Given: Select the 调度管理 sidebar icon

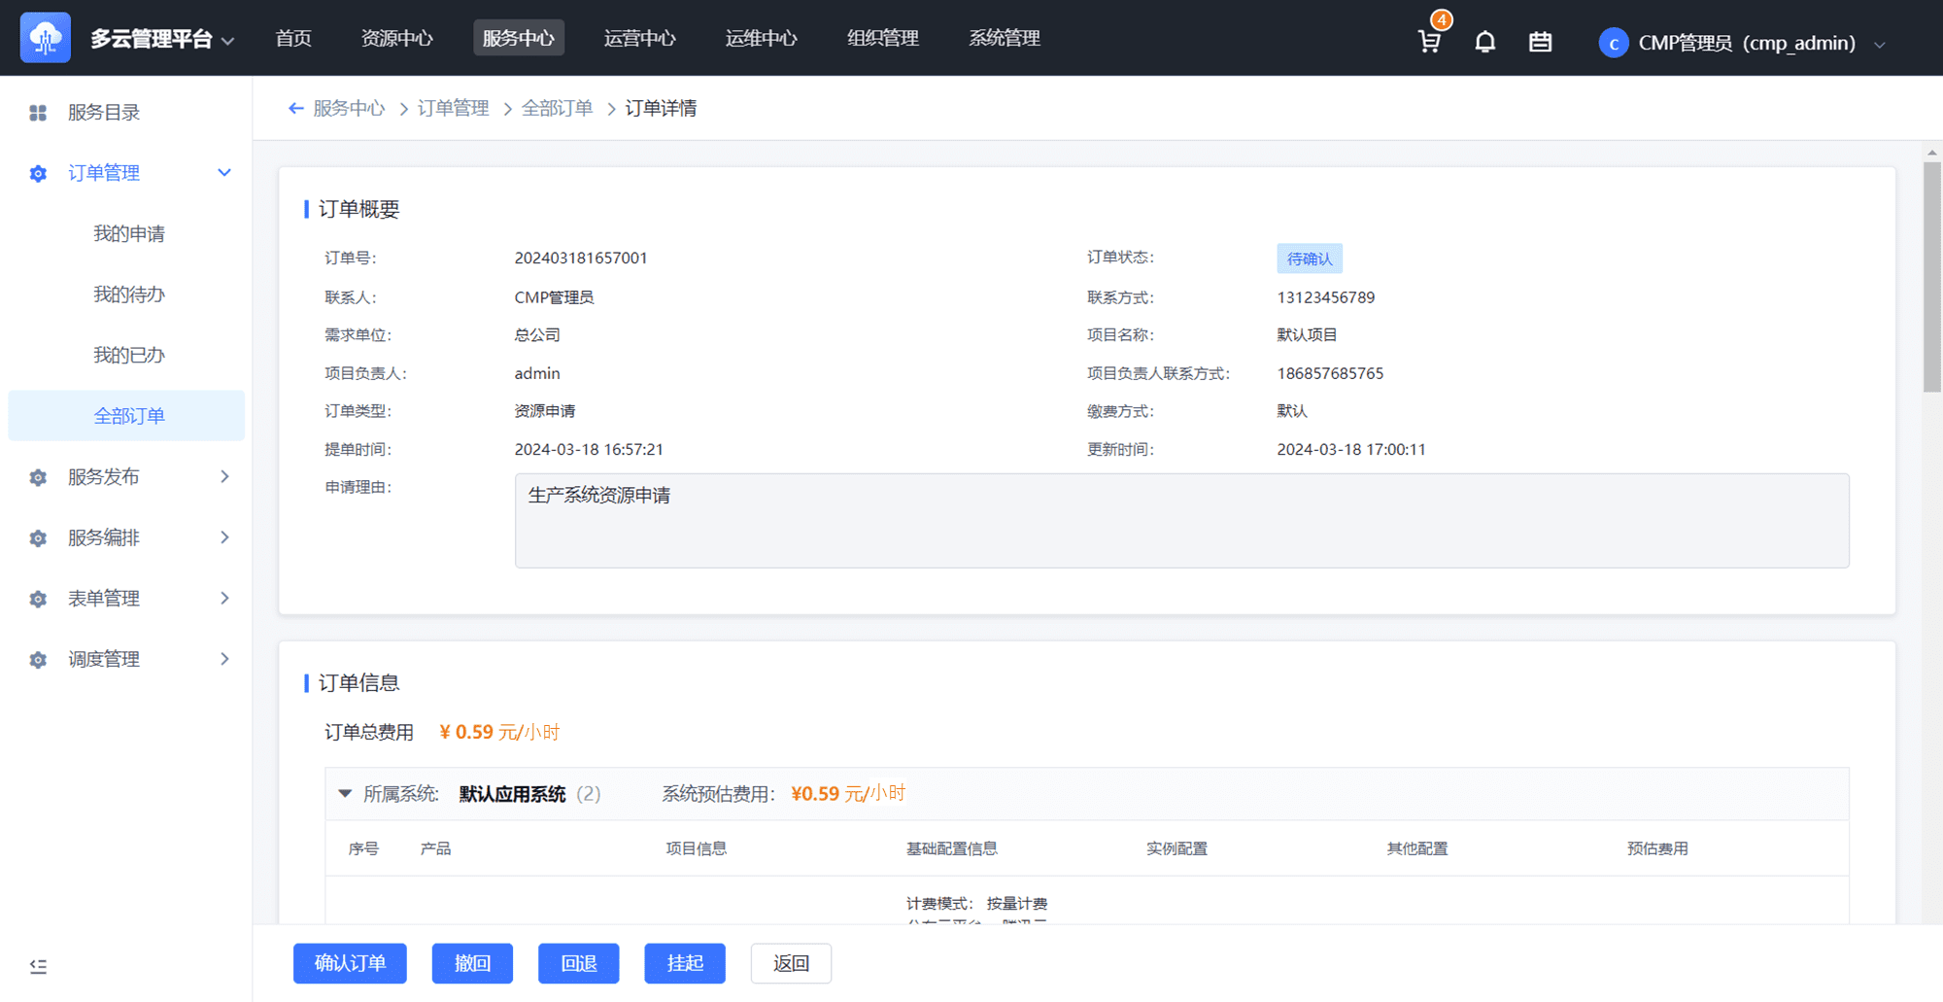Looking at the screenshot, I should click(x=38, y=659).
